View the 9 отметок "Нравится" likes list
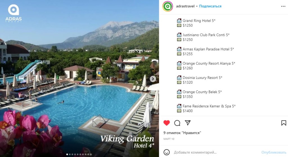This screenshot has width=288, height=157. point(182,133)
